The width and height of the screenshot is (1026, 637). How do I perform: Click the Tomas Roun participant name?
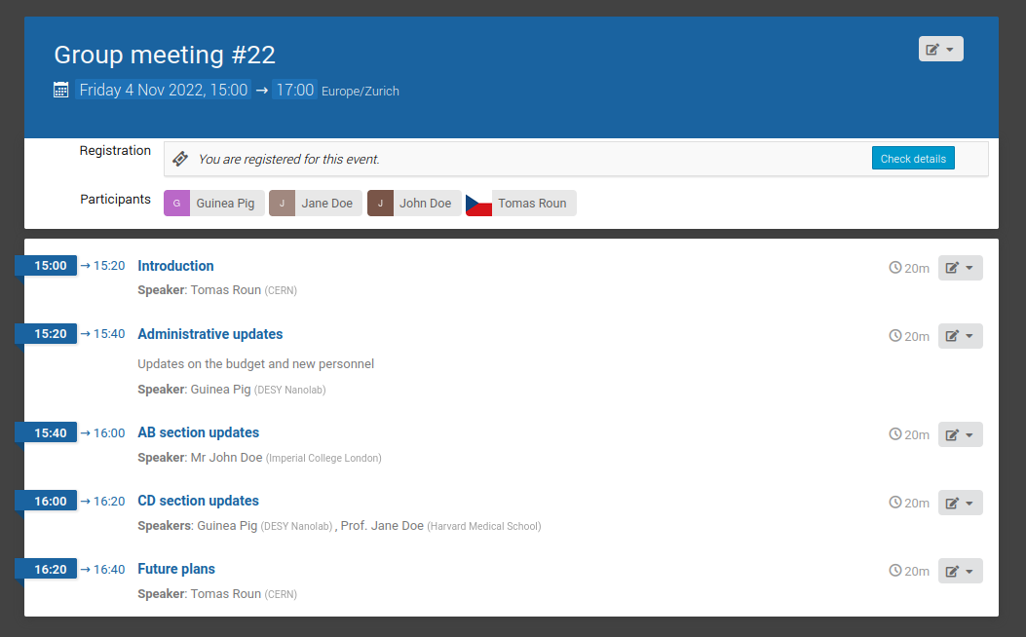pos(532,203)
